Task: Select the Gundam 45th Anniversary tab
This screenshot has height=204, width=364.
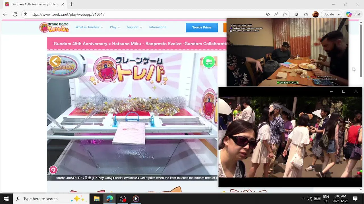Action: 34,4
